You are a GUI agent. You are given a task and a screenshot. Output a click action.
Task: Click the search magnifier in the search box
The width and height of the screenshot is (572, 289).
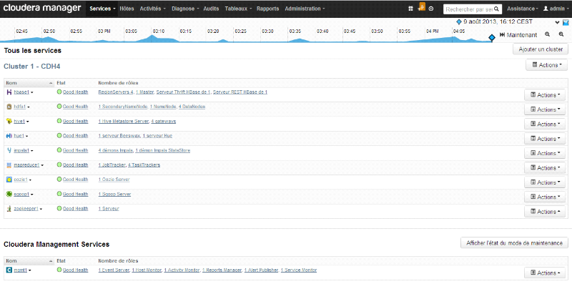pyautogui.click(x=496, y=9)
